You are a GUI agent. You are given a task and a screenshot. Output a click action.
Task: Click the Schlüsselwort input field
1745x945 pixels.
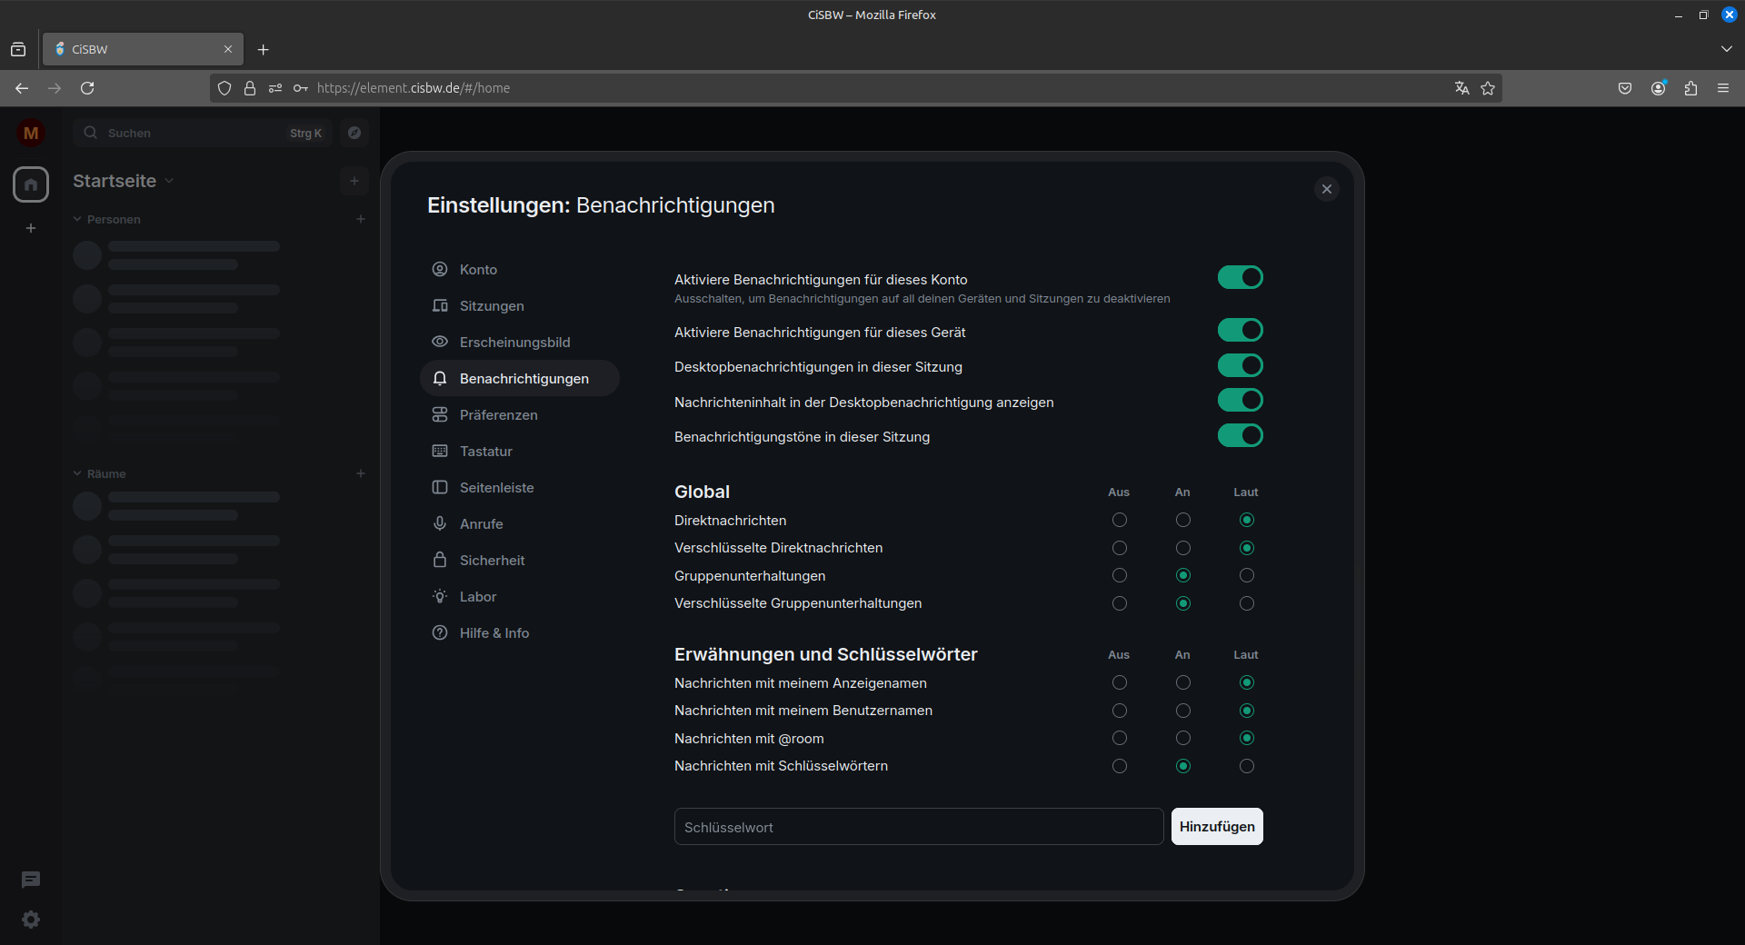tap(918, 826)
